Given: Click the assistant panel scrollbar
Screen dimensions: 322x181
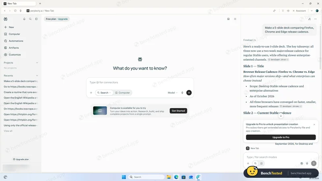Looking at the screenshot, I should (320, 47).
